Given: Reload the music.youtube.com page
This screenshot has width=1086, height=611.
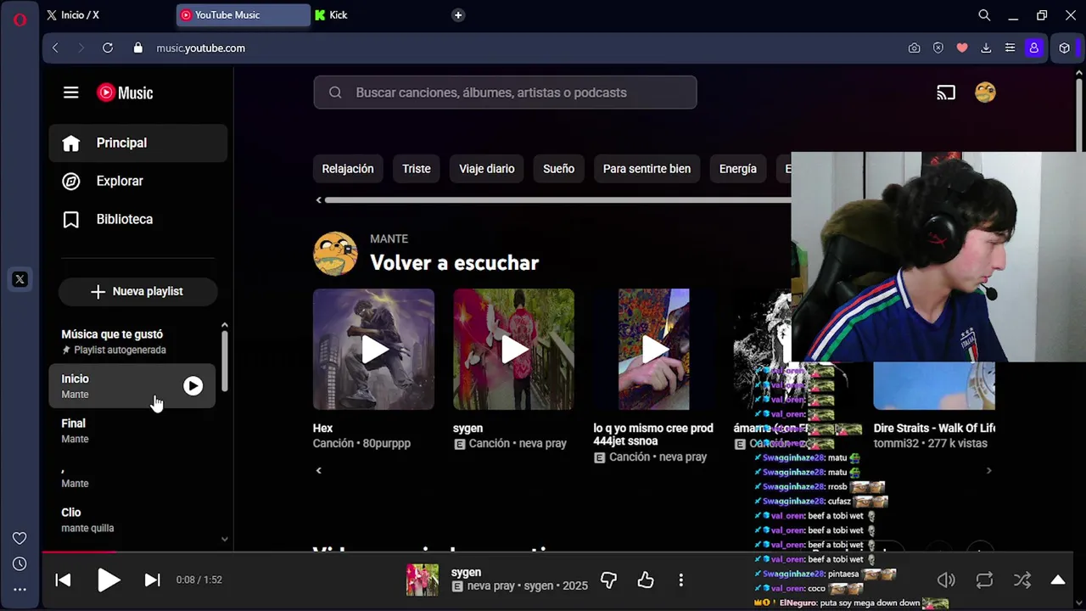Looking at the screenshot, I should point(108,48).
